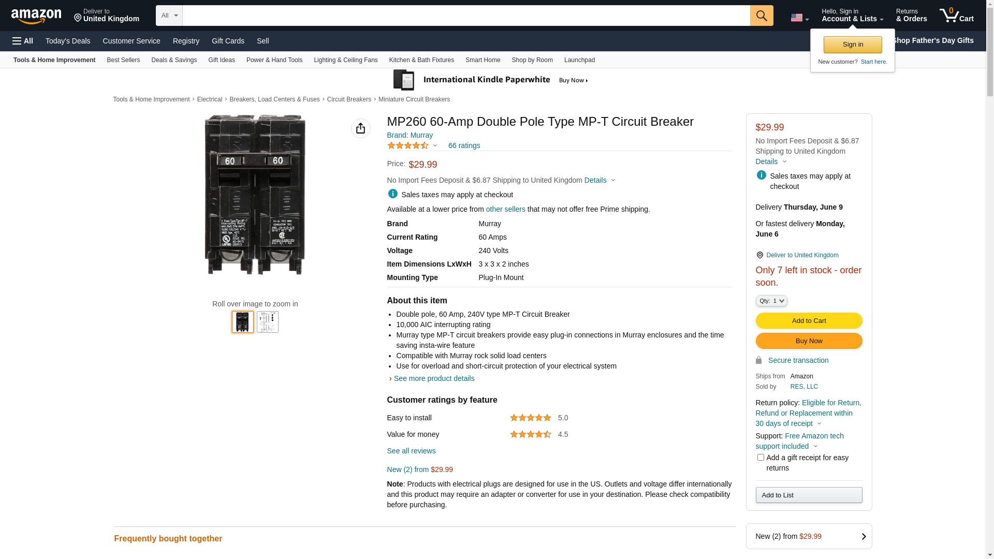Click the search magnifier button
The width and height of the screenshot is (994, 559).
click(761, 16)
